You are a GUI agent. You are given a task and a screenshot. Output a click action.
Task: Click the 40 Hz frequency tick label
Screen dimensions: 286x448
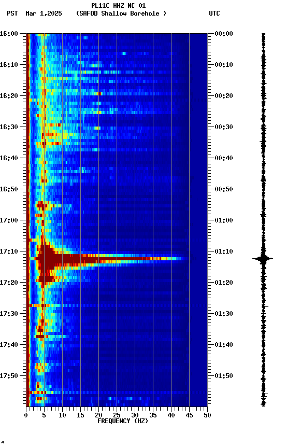click(171, 415)
